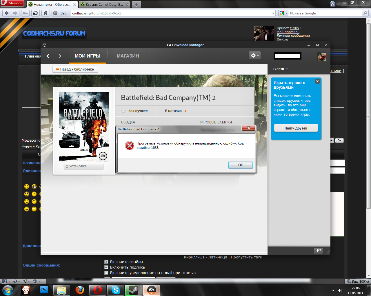
Task: Open the Windows Start menu
Action: (8, 290)
